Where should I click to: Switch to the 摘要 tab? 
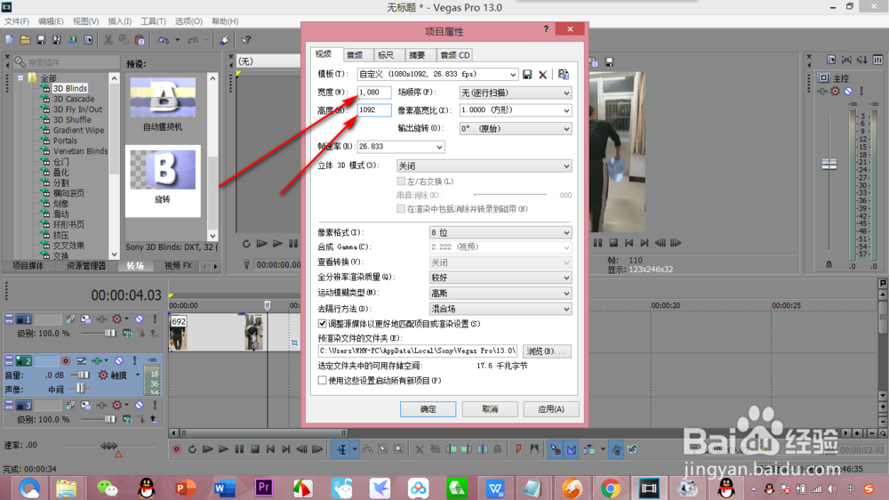pos(417,55)
